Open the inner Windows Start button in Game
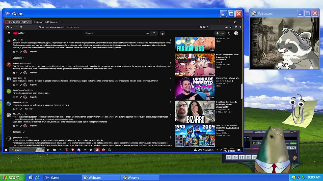 [x=6, y=150]
